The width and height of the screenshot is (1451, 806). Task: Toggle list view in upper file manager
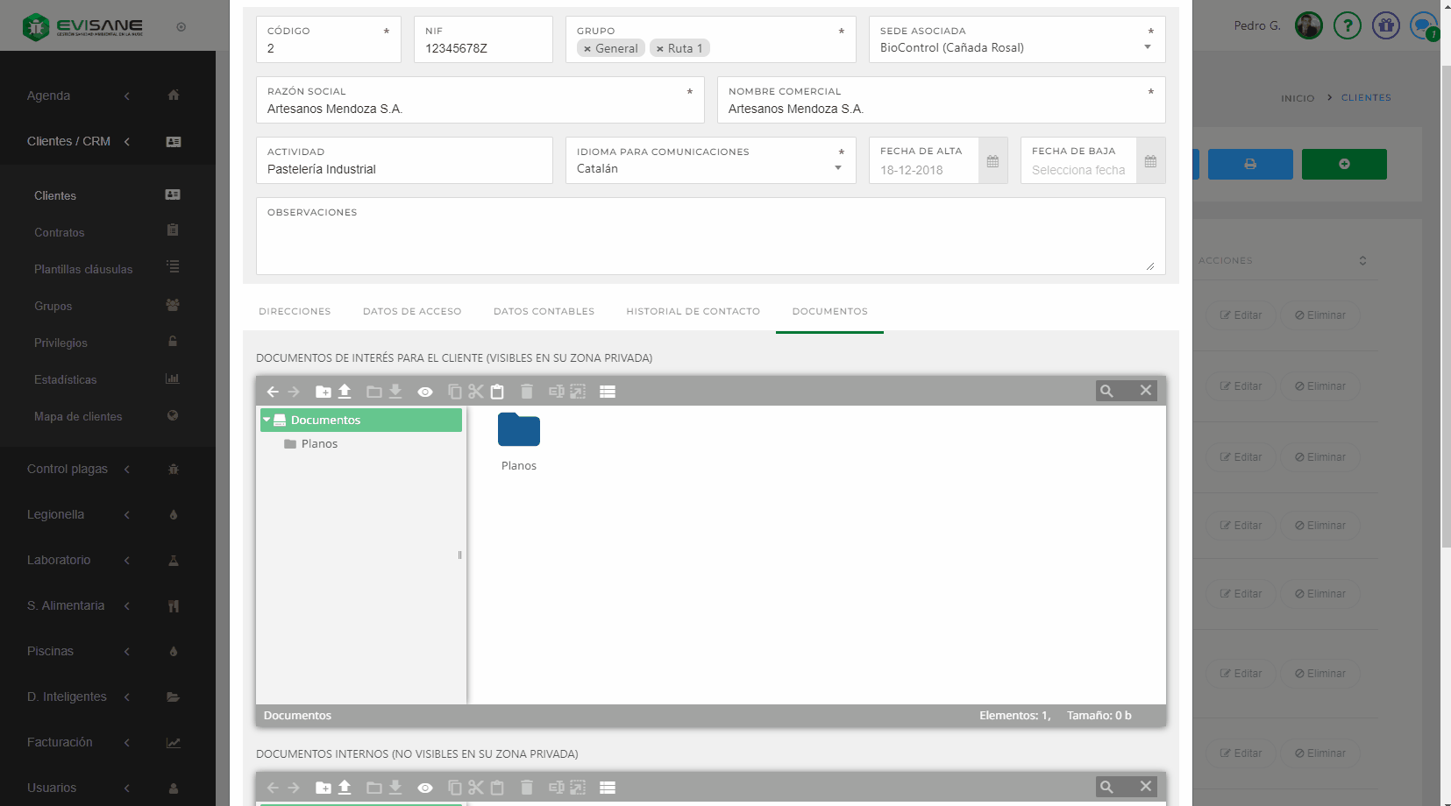[608, 392]
